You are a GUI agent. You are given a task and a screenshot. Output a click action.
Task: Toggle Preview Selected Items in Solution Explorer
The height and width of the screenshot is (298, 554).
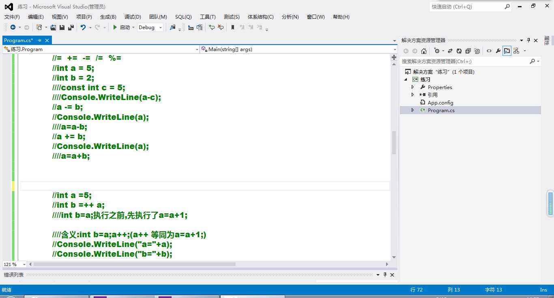507,51
